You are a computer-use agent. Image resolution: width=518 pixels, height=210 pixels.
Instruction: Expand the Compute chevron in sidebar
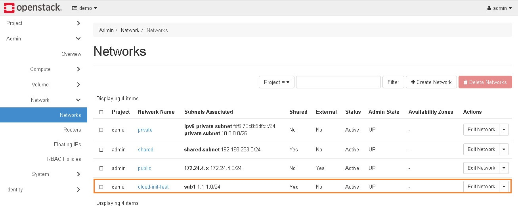point(78,69)
